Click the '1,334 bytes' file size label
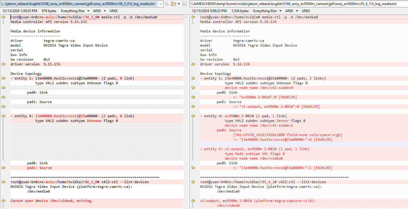 click(x=240, y=11)
